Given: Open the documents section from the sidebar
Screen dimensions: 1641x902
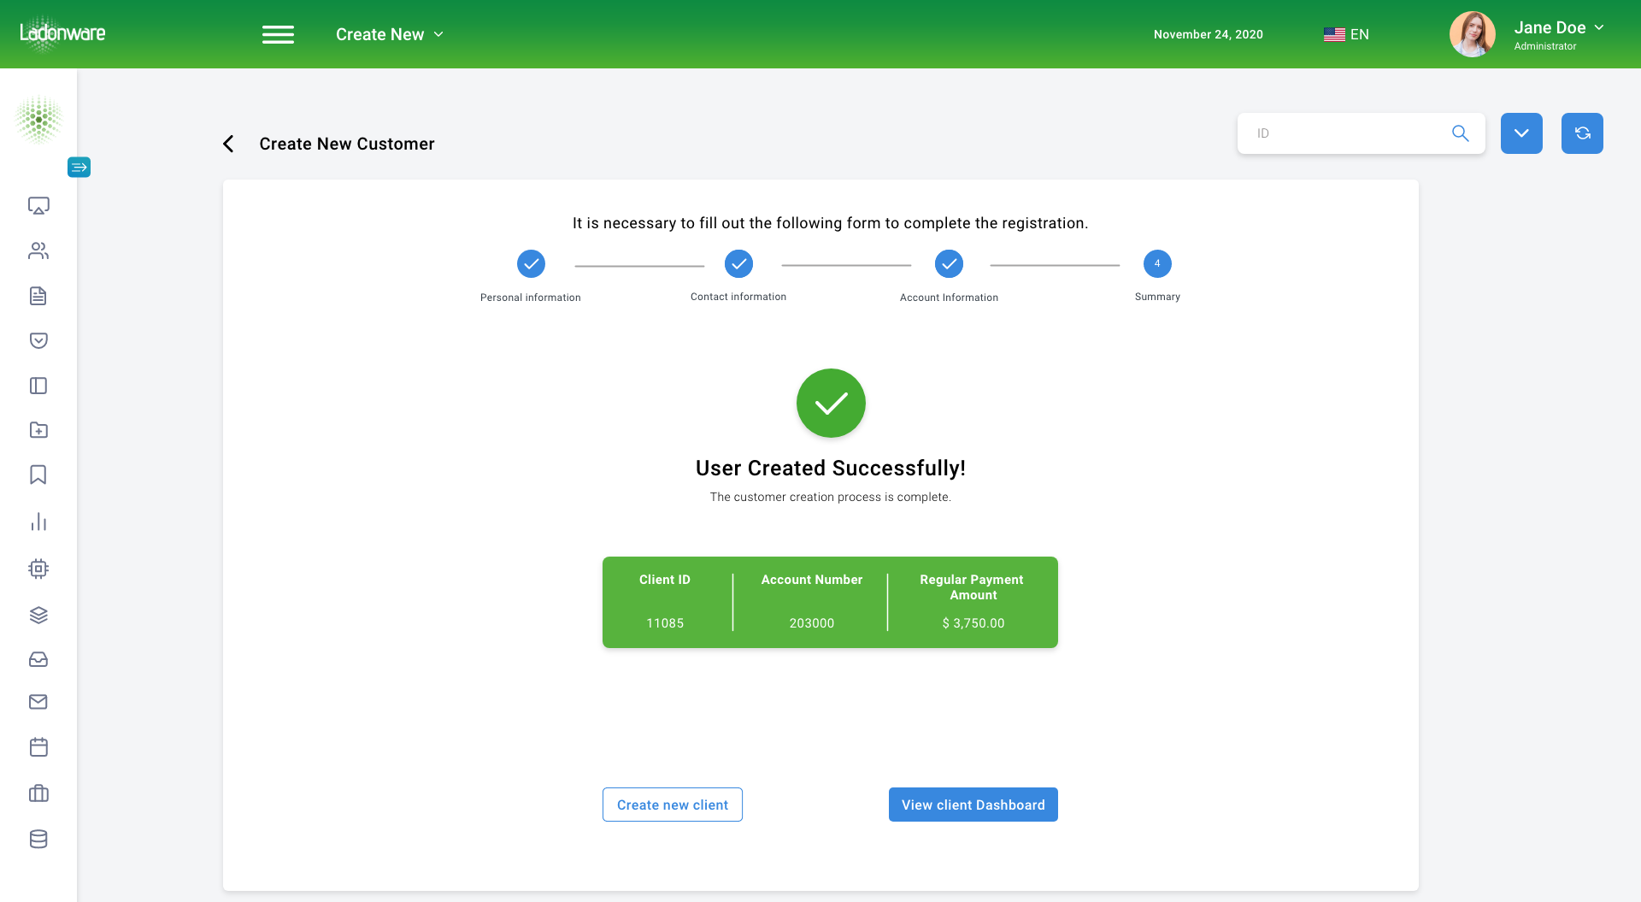Looking at the screenshot, I should [x=38, y=296].
